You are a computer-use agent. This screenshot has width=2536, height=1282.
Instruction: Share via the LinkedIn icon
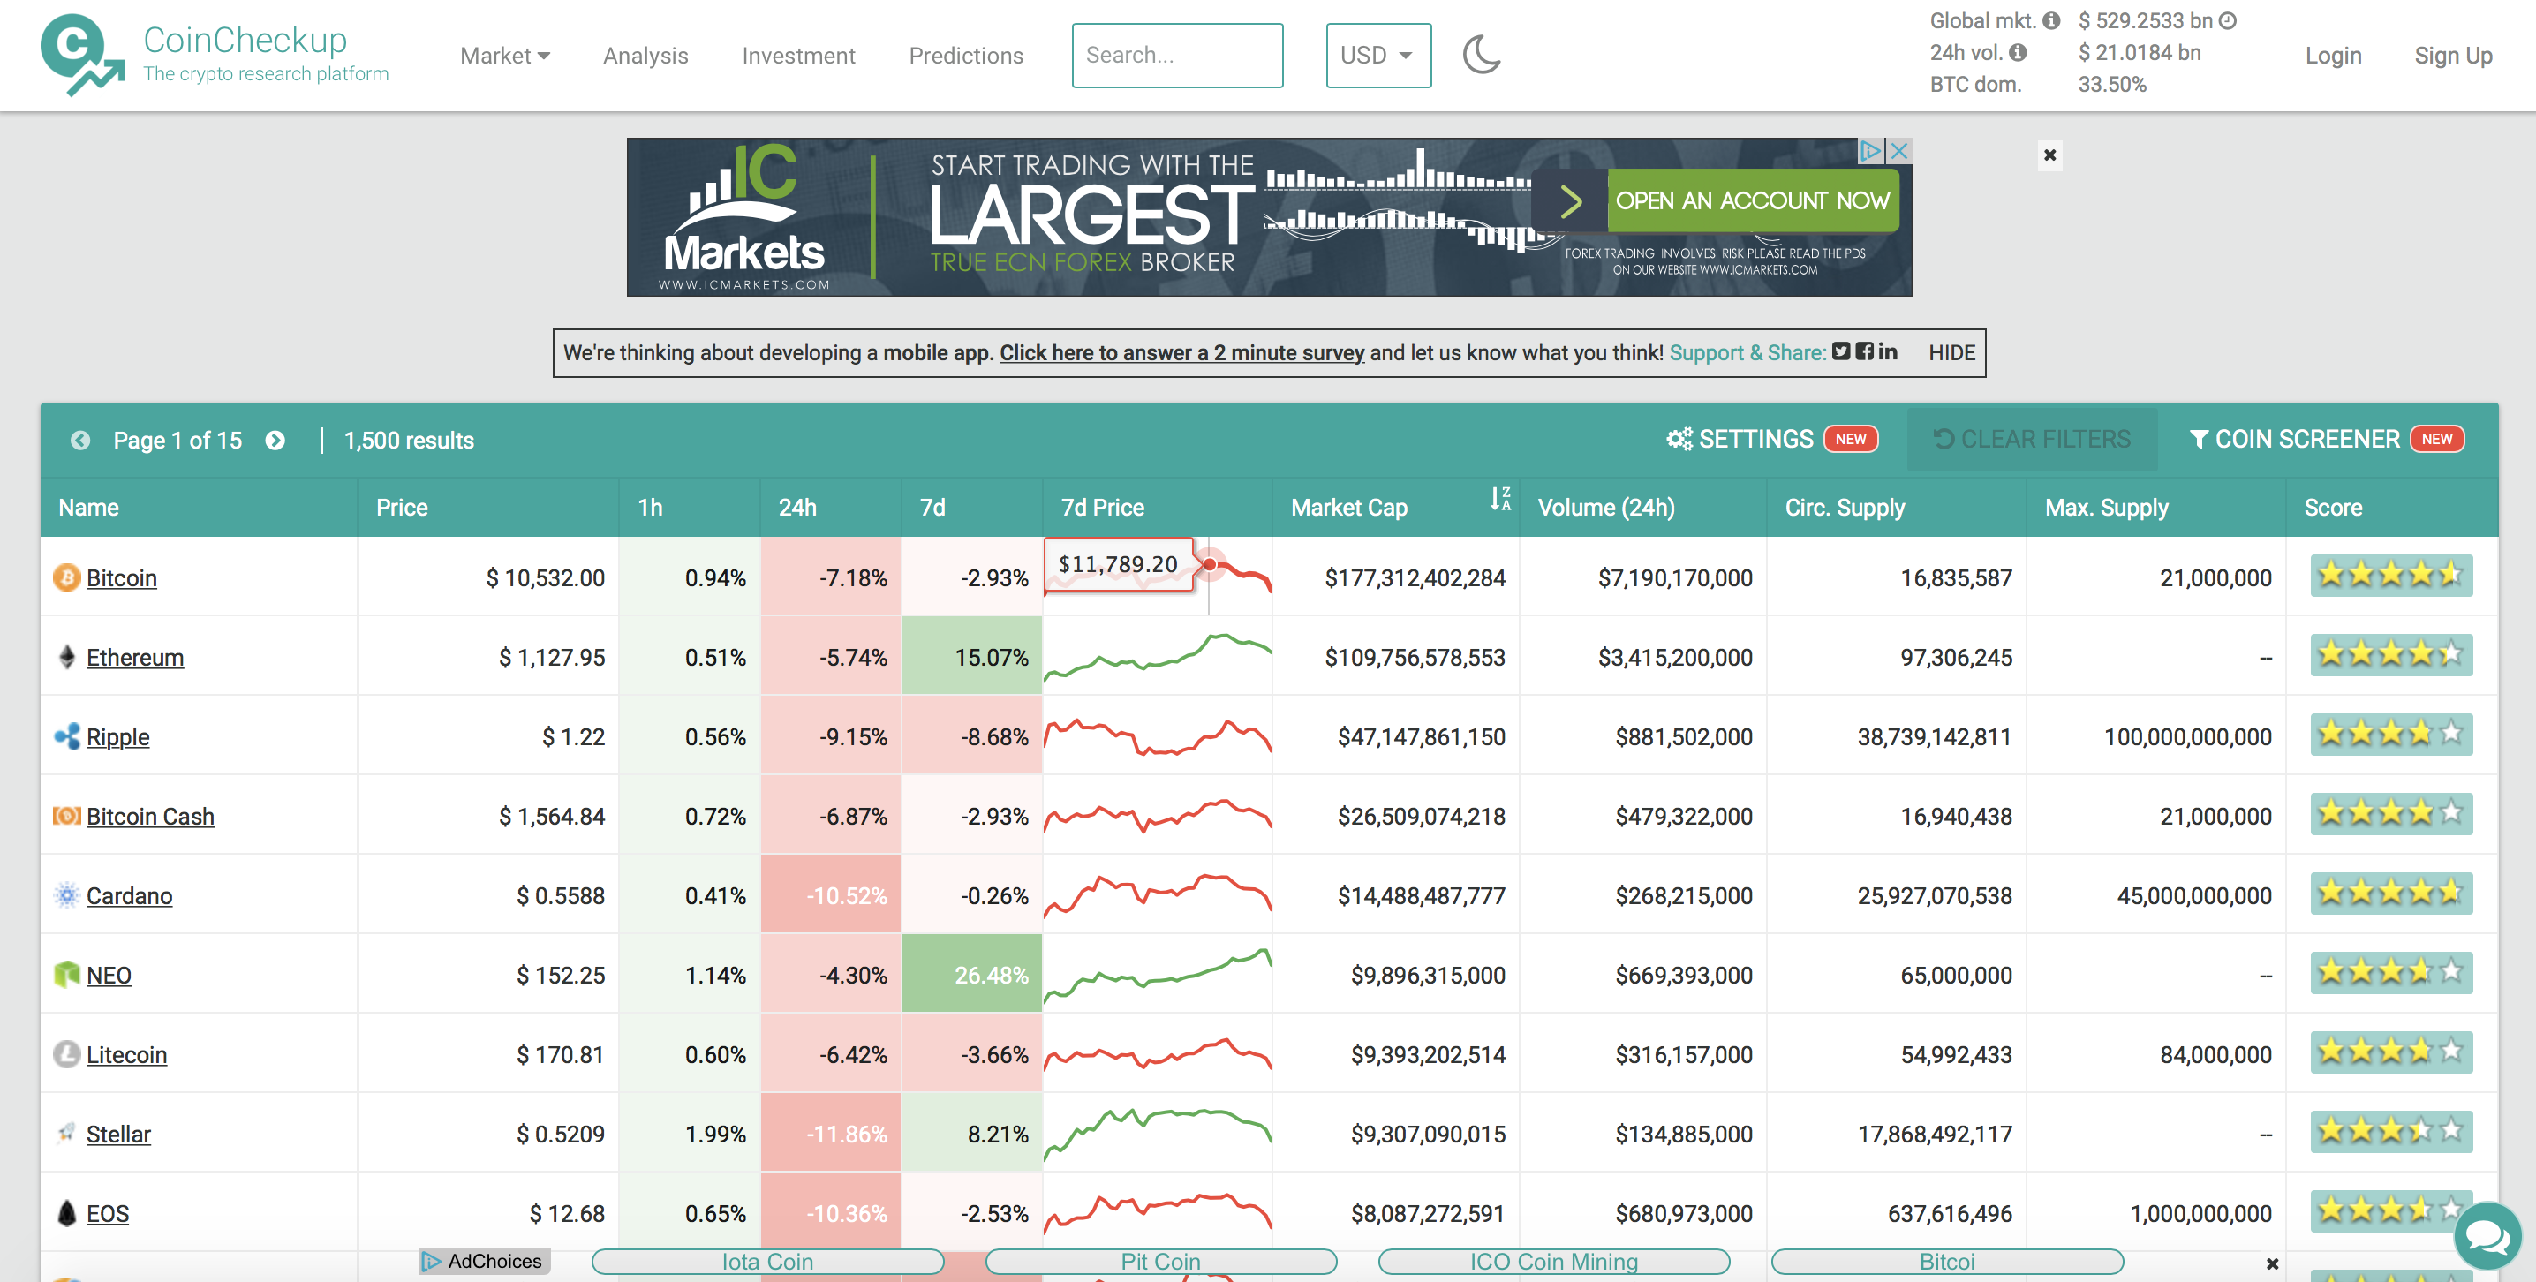(1887, 351)
